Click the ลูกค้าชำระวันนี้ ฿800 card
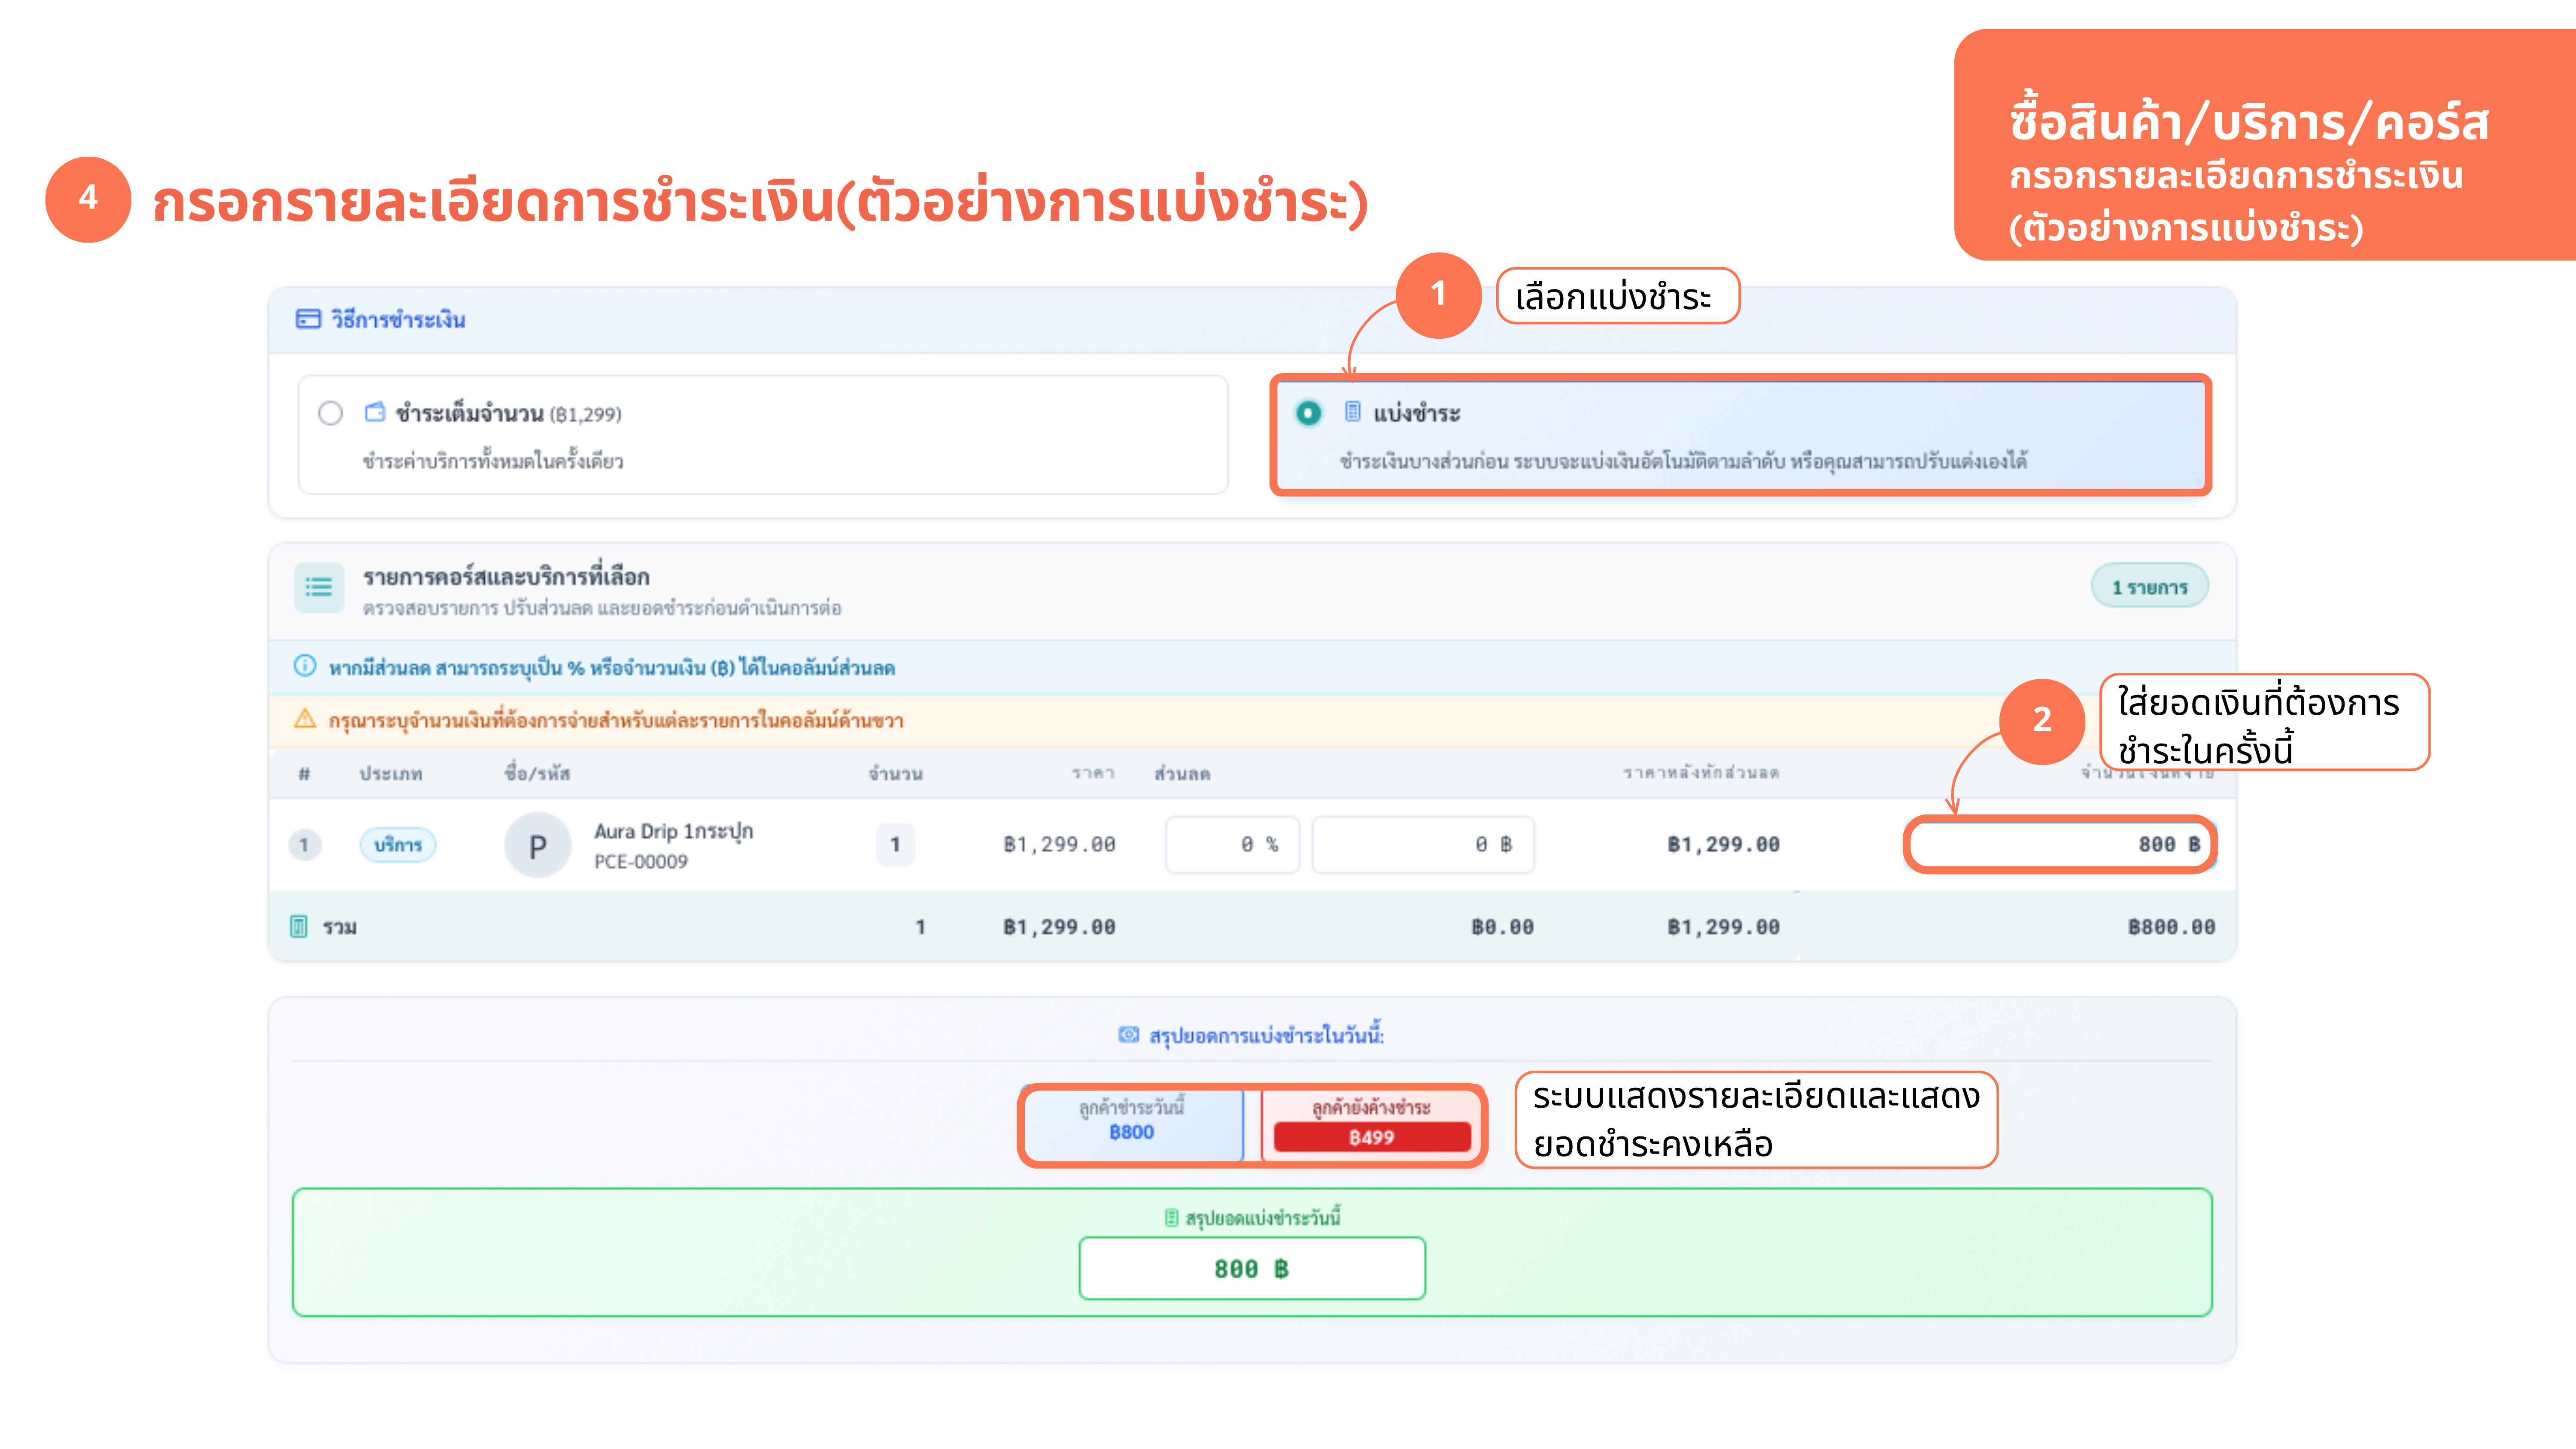This screenshot has width=2576, height=1449. tap(1132, 1125)
